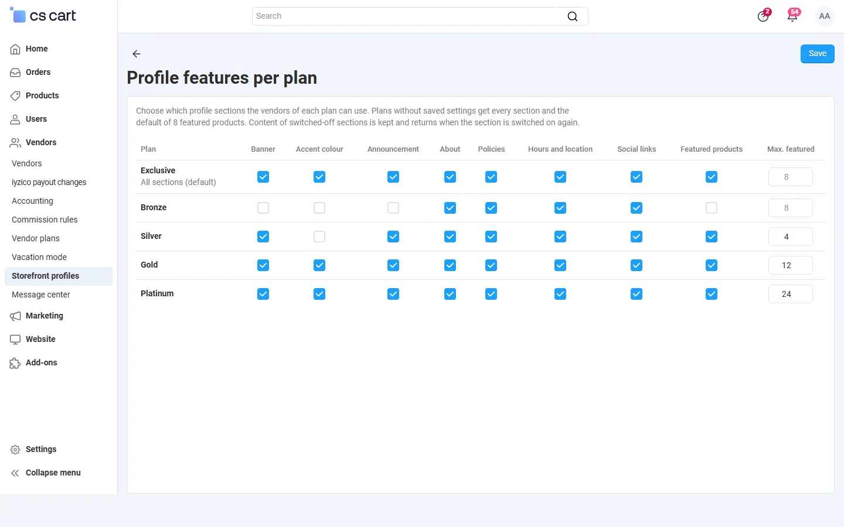Click the Vendors people icon
The image size is (844, 527).
pos(15,143)
